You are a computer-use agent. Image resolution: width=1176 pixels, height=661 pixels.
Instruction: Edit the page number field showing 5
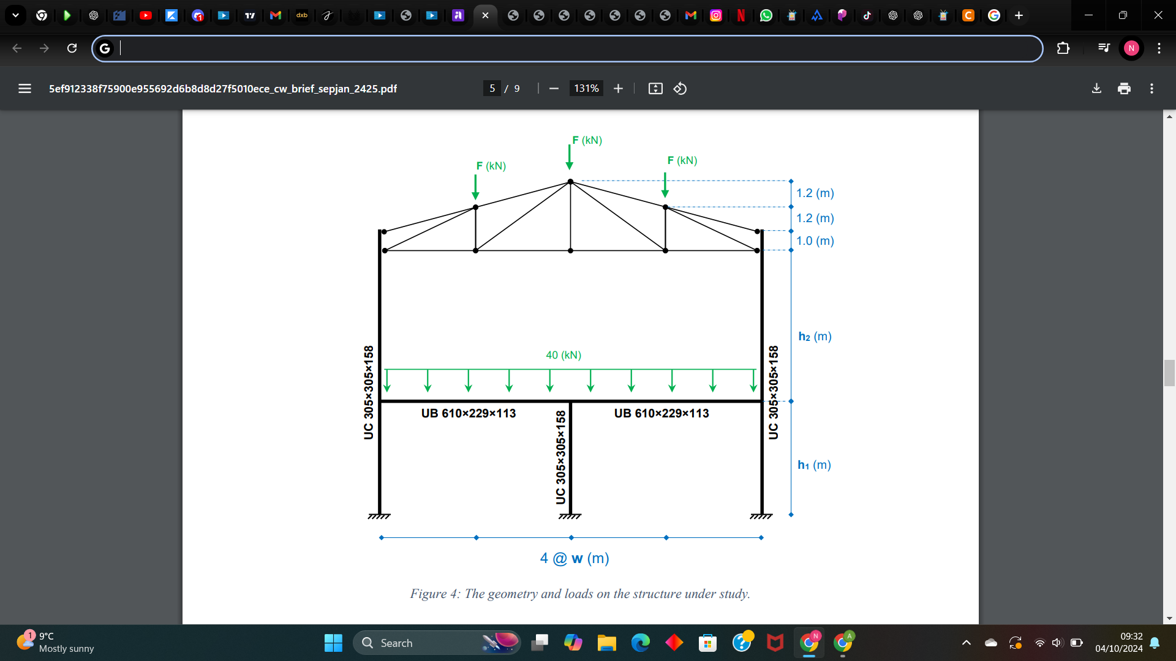(x=492, y=88)
